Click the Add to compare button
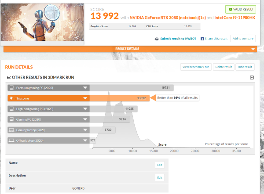 (x=243, y=39)
